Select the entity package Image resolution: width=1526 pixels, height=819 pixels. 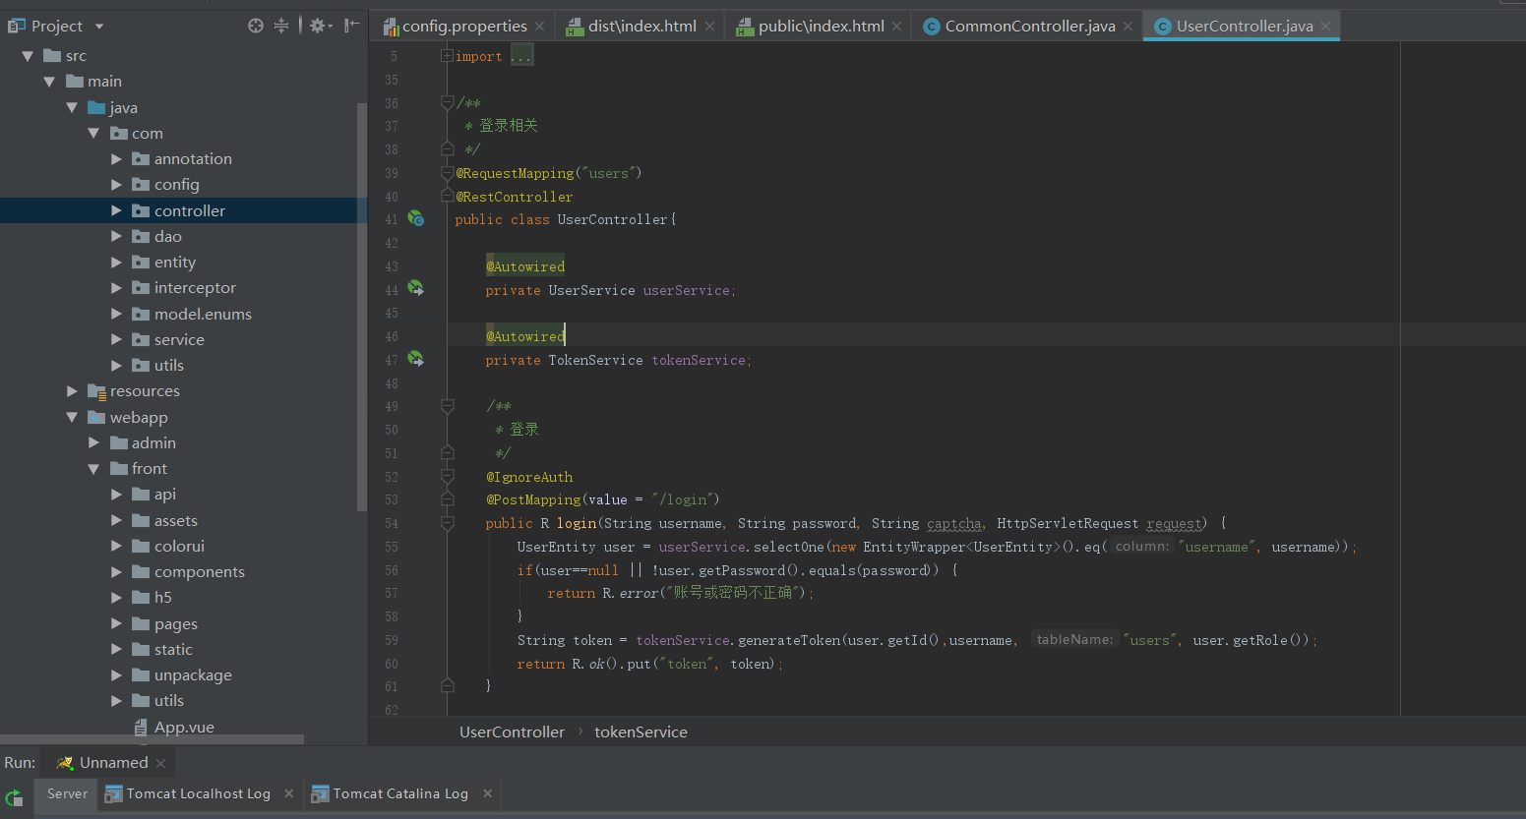174,263
